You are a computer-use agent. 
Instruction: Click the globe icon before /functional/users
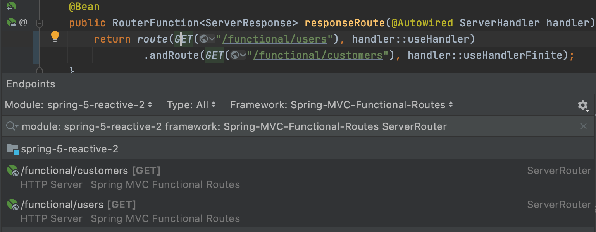(x=203, y=39)
